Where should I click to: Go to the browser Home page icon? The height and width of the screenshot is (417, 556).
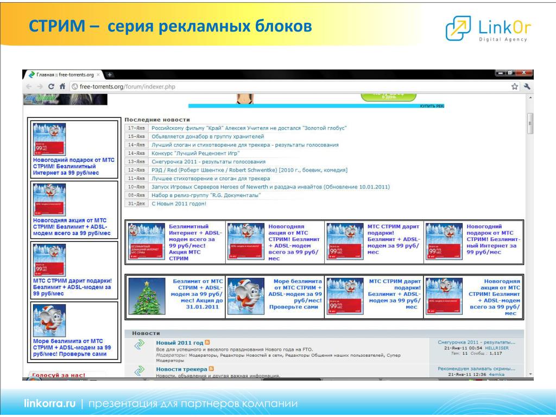coord(62,86)
